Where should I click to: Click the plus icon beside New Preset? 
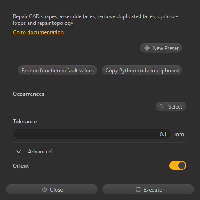(x=147, y=48)
